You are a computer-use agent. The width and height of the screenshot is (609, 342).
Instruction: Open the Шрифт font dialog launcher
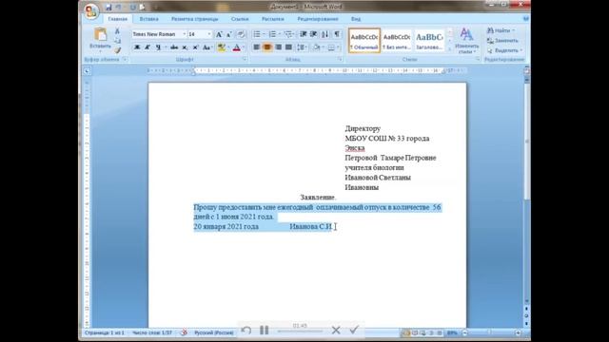point(245,59)
